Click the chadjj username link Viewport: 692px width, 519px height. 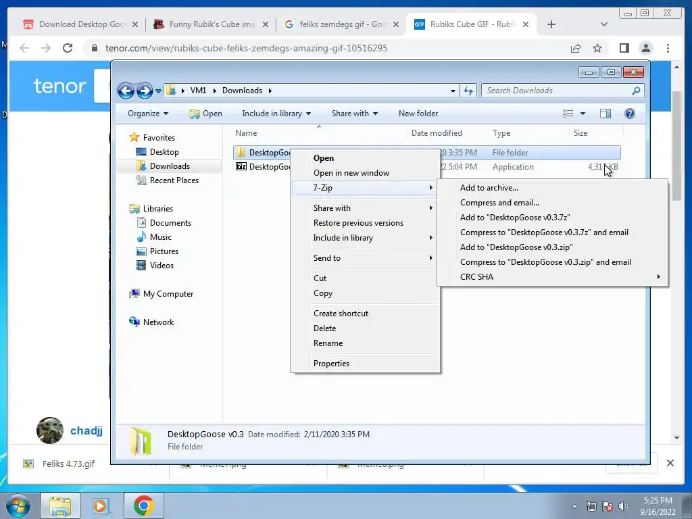coord(86,430)
